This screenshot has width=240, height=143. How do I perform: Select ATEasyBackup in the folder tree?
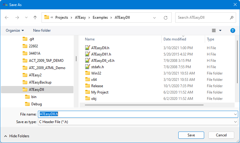pyautogui.click(x=40, y=82)
